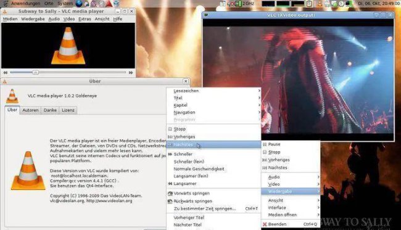The height and width of the screenshot is (230, 401).
Task: Switch to the Danke tab
Action: (50, 110)
